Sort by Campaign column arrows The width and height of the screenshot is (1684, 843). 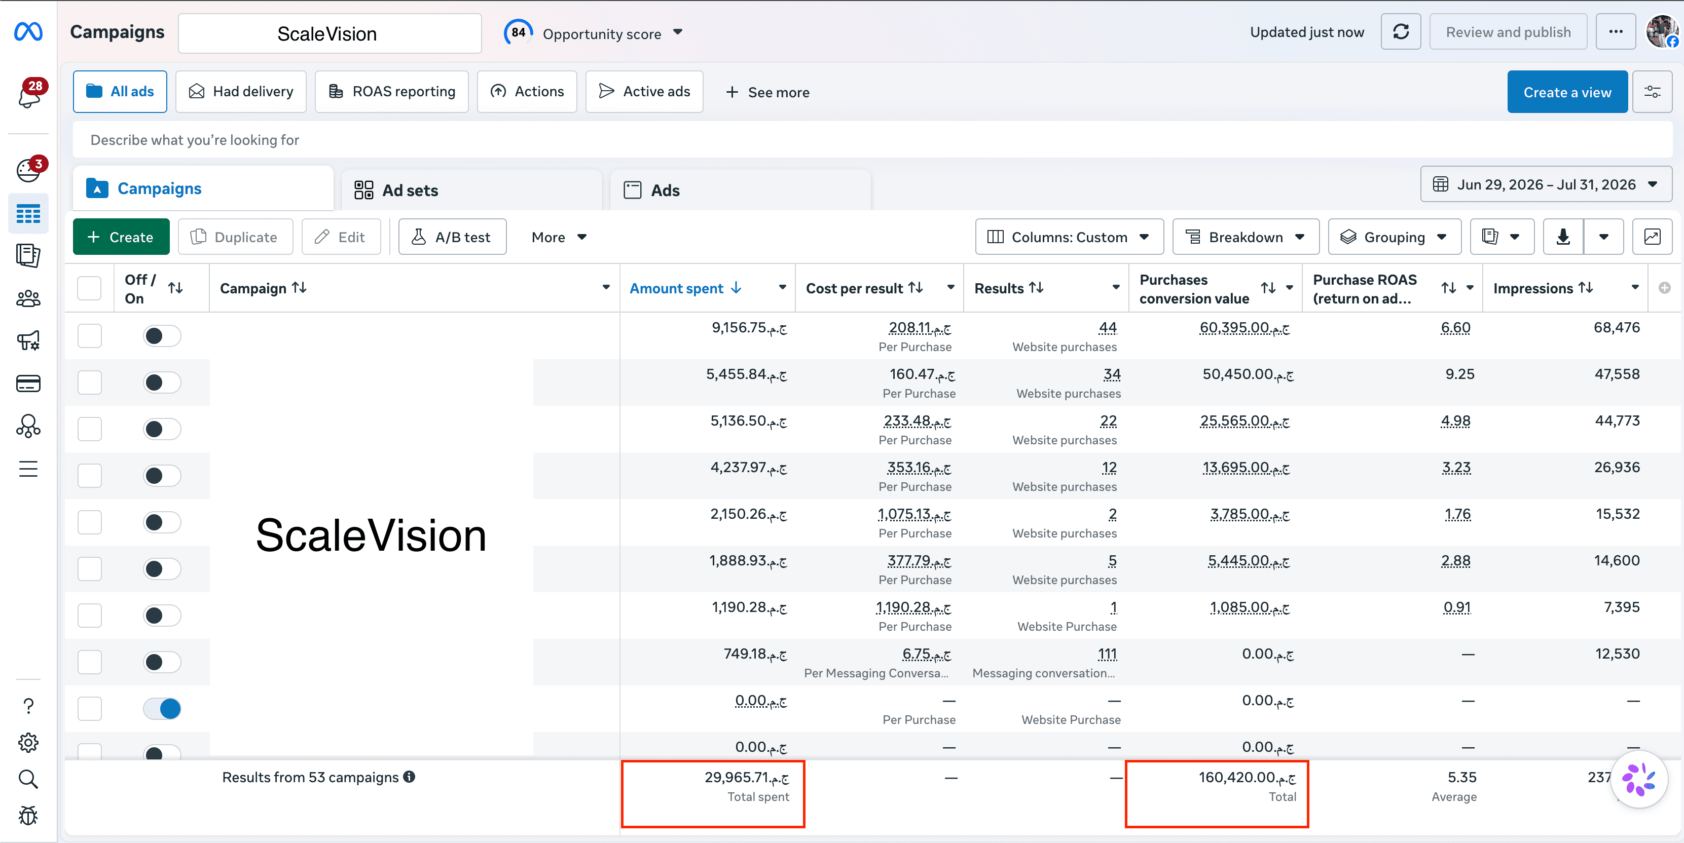point(300,288)
